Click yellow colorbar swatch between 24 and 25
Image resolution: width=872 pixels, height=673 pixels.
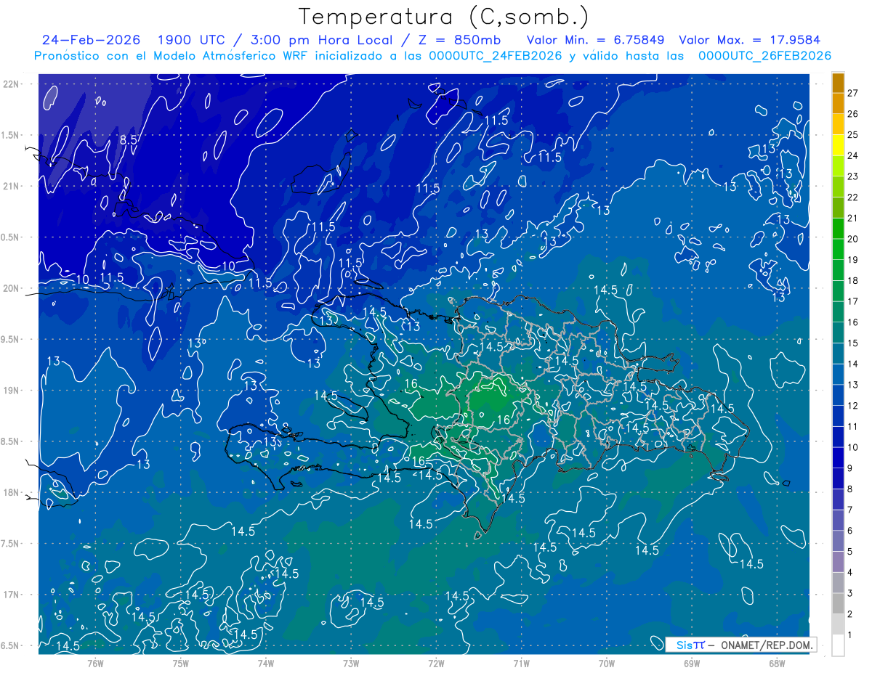coord(838,144)
